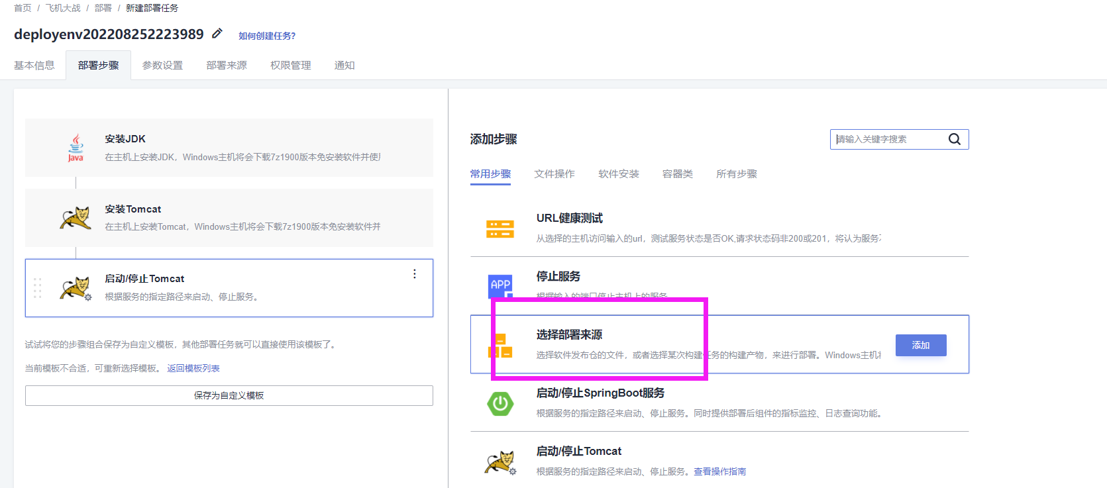
Task: Show the 文件操作 step category
Action: [x=555, y=174]
